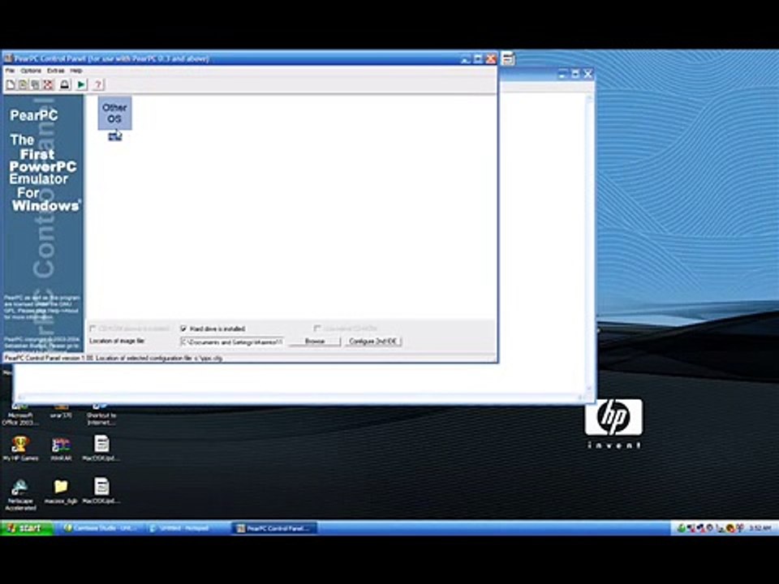This screenshot has height=584, width=779.
Task: Open the Help menu
Action: tap(76, 71)
